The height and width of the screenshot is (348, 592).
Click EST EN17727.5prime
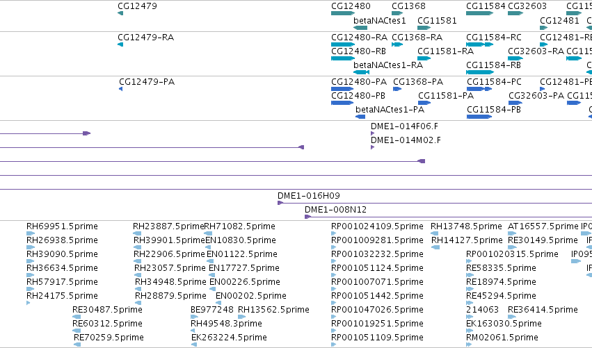(244, 268)
